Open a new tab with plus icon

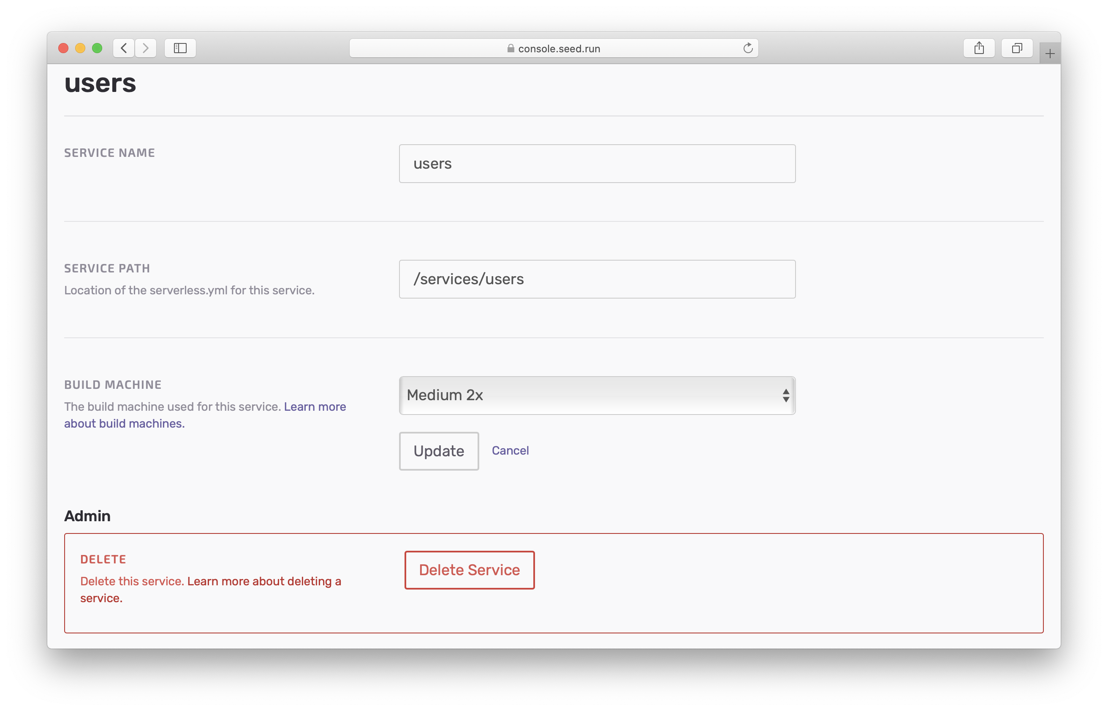tap(1049, 54)
